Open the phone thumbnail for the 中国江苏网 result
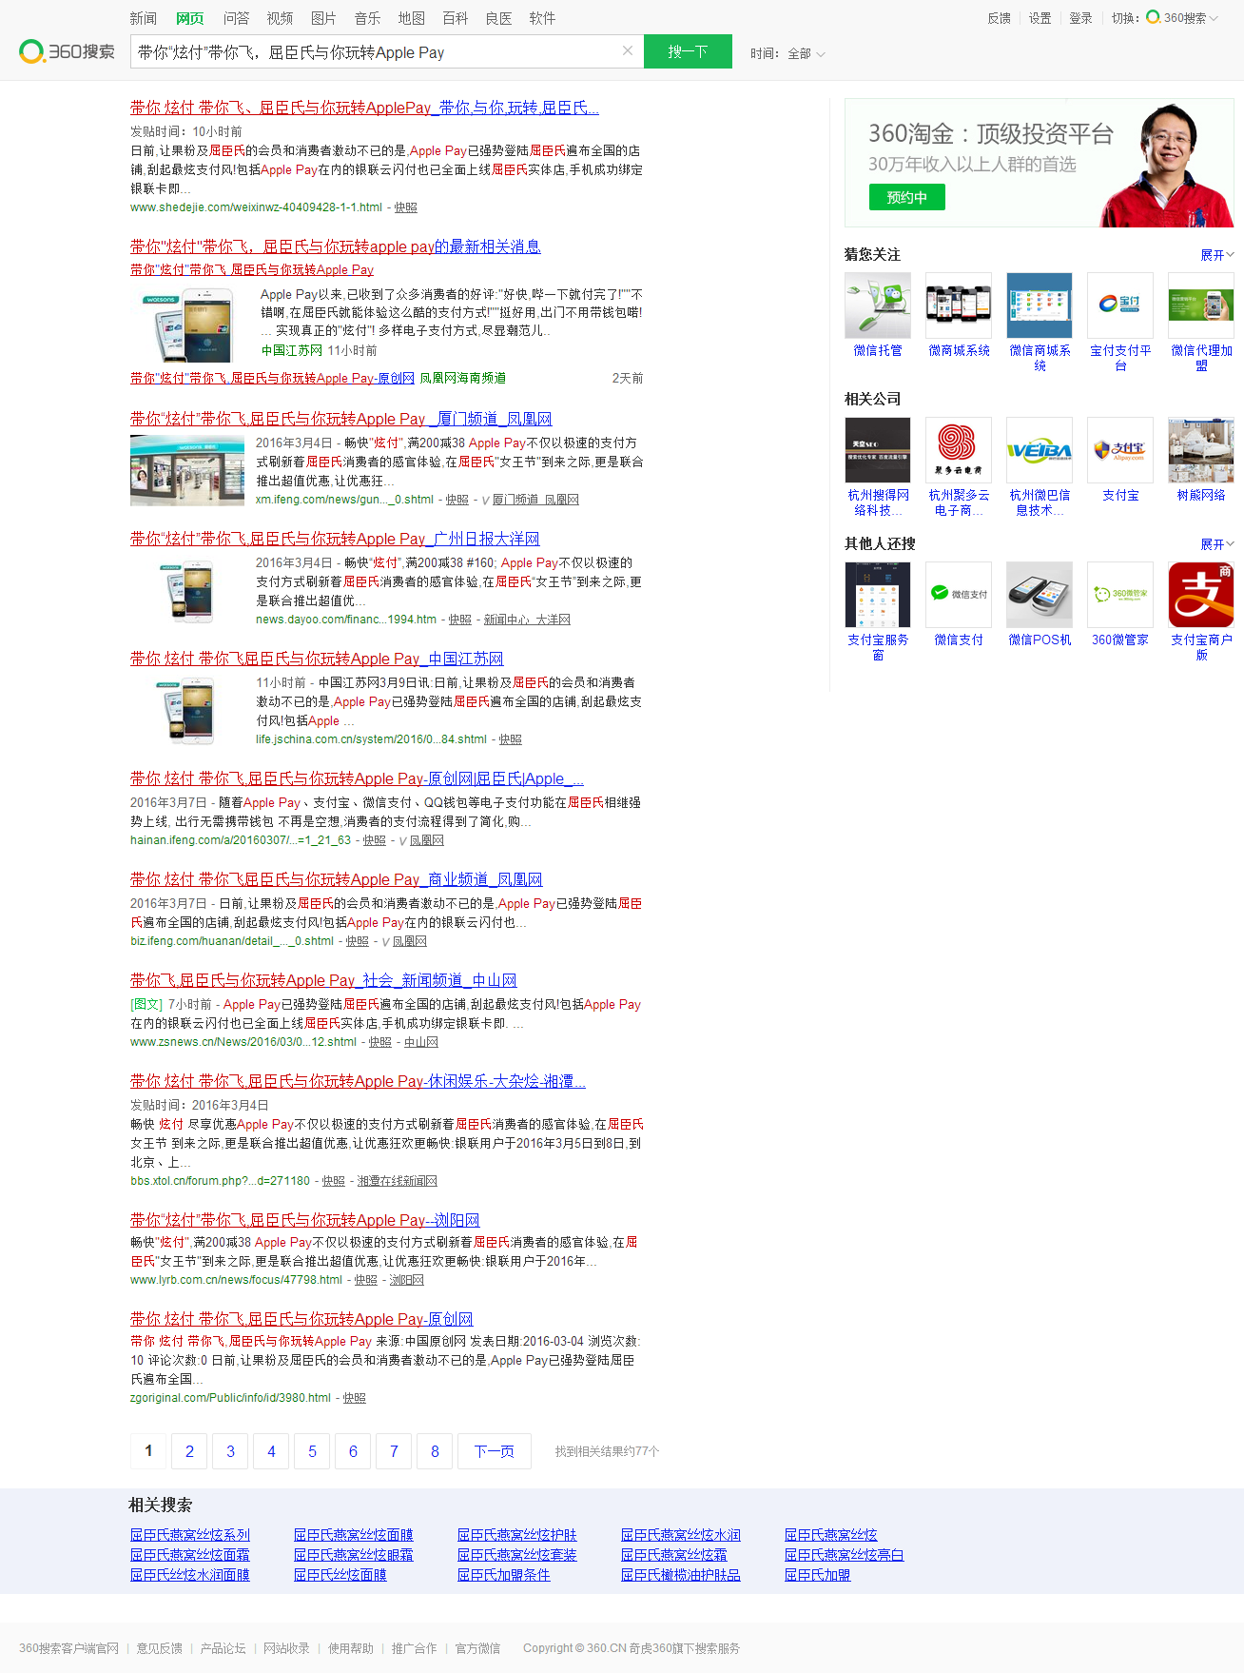Image resolution: width=1244 pixels, height=1673 pixels. [187, 710]
